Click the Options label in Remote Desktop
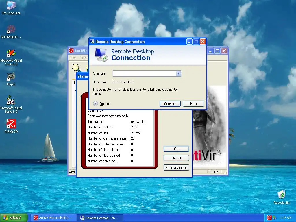Viewport: 296px width, 222px height. pyautogui.click(x=105, y=104)
